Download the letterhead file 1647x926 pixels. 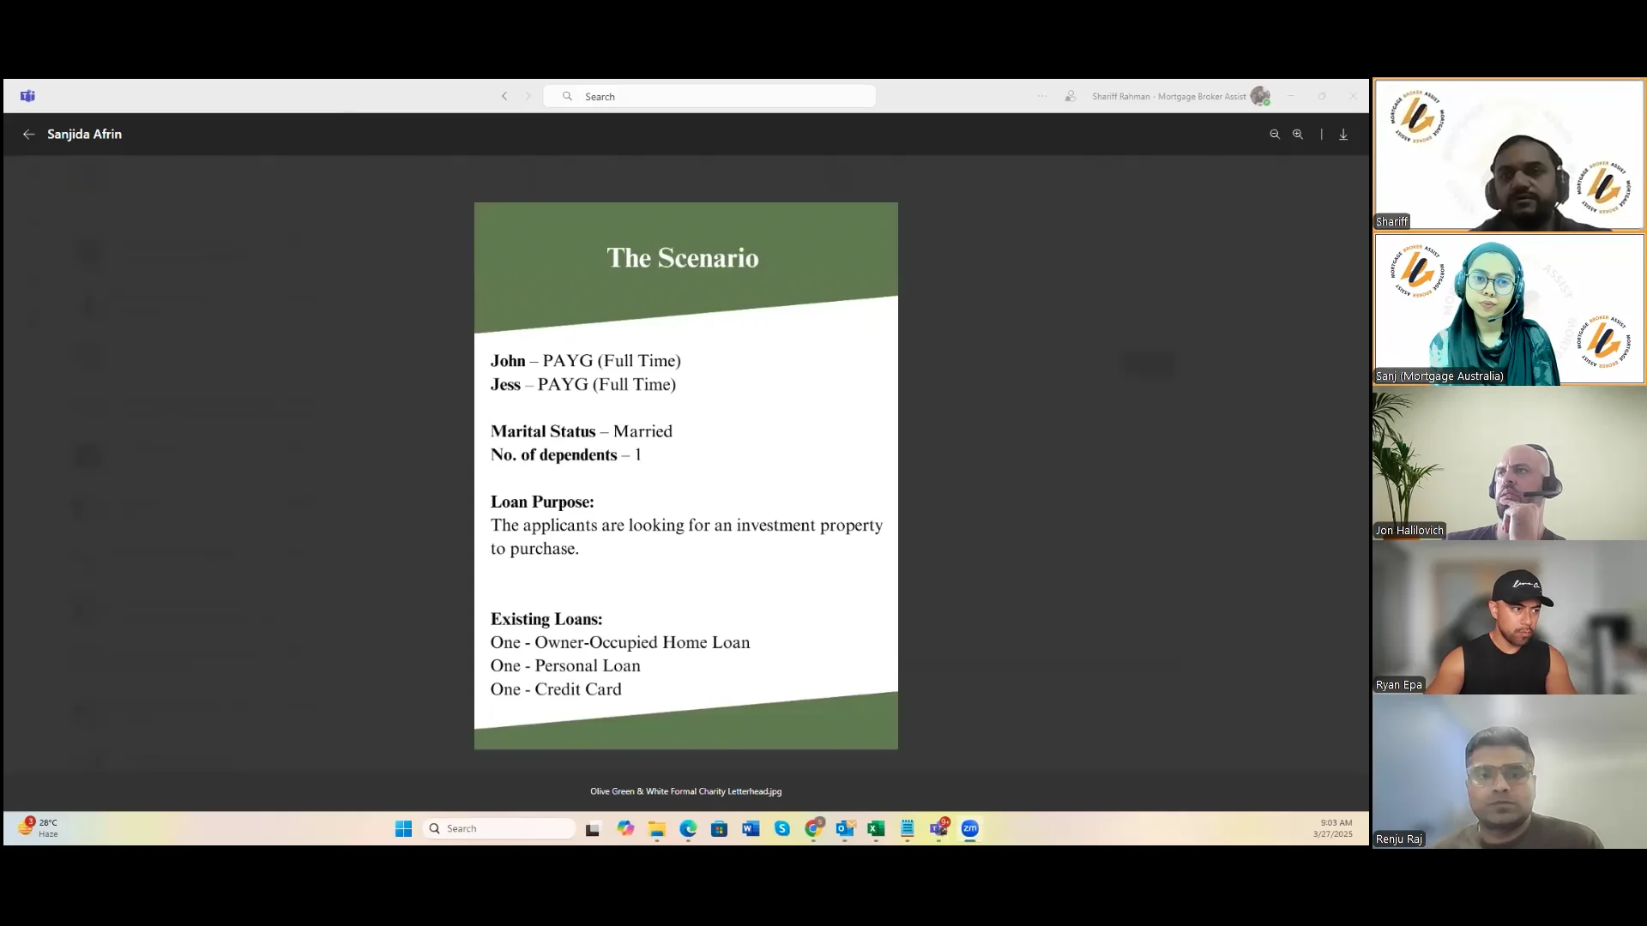[1342, 134]
